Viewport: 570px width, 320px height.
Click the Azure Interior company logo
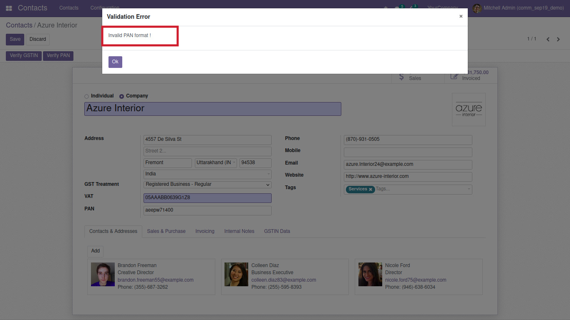click(x=469, y=110)
